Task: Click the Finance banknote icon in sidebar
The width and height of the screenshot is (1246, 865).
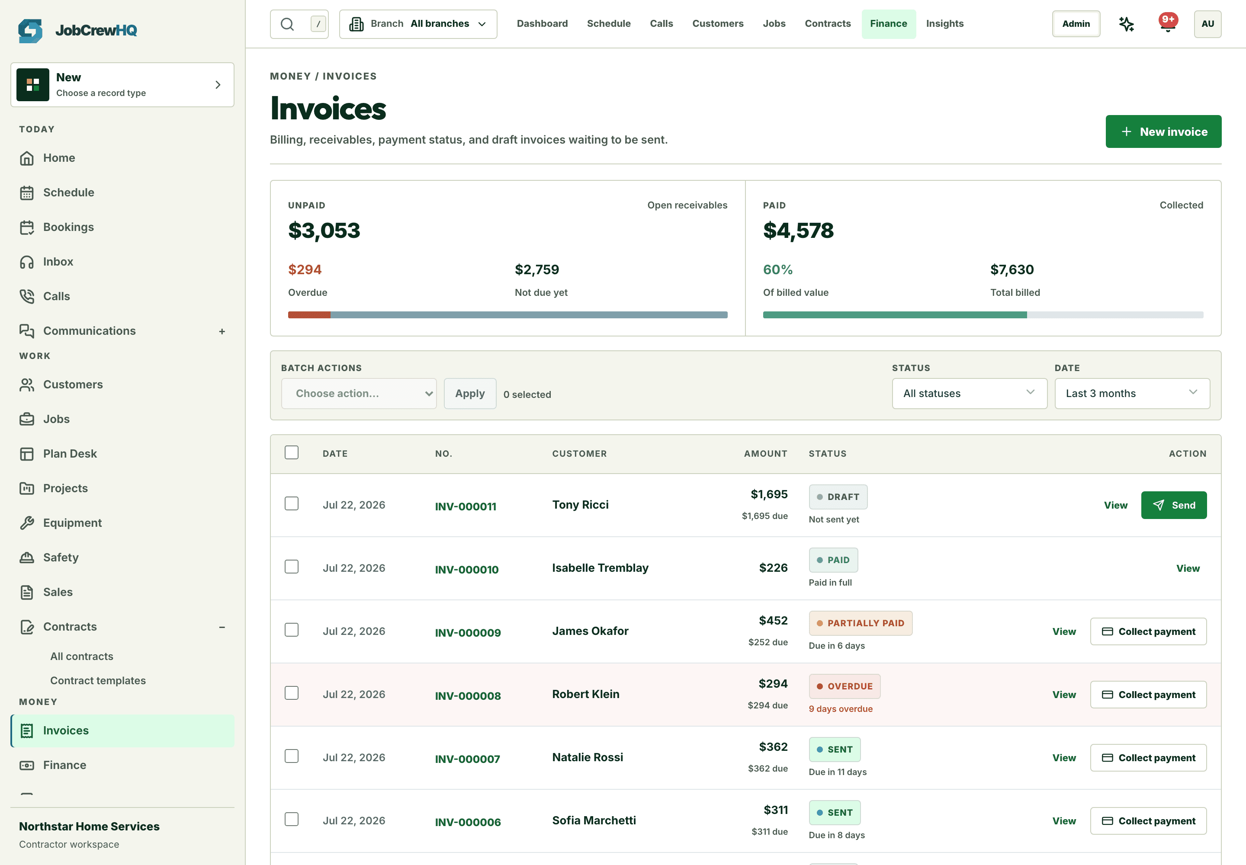Action: click(x=26, y=765)
